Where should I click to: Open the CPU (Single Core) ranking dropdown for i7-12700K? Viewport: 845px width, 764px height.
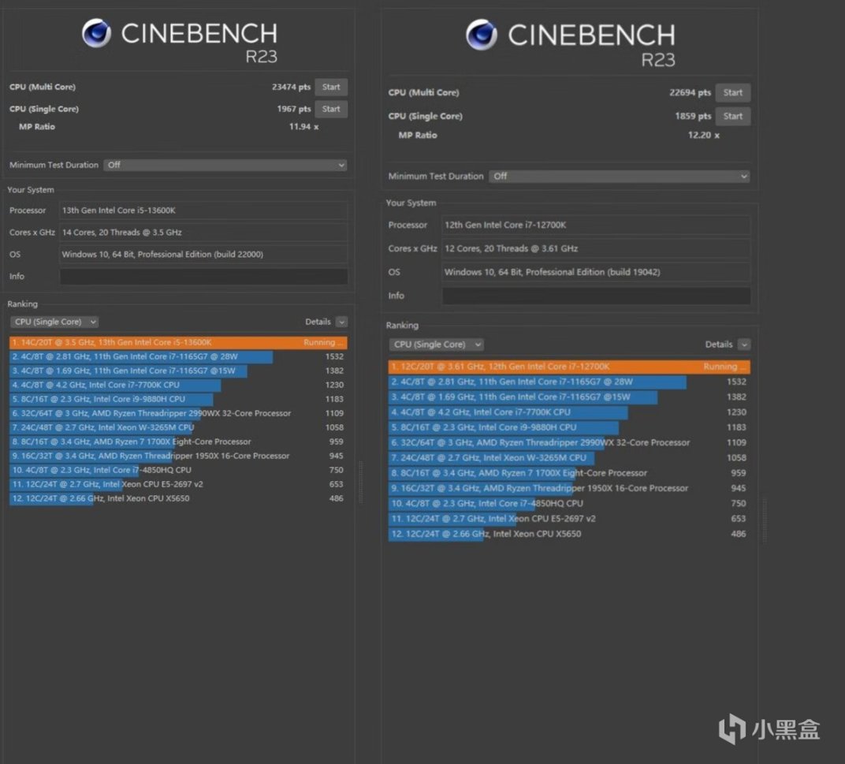click(437, 345)
